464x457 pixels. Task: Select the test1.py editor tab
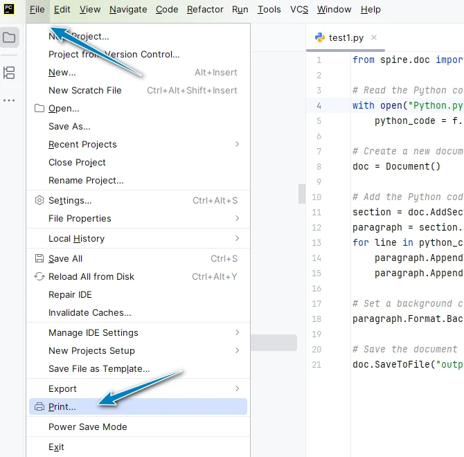[x=346, y=37]
